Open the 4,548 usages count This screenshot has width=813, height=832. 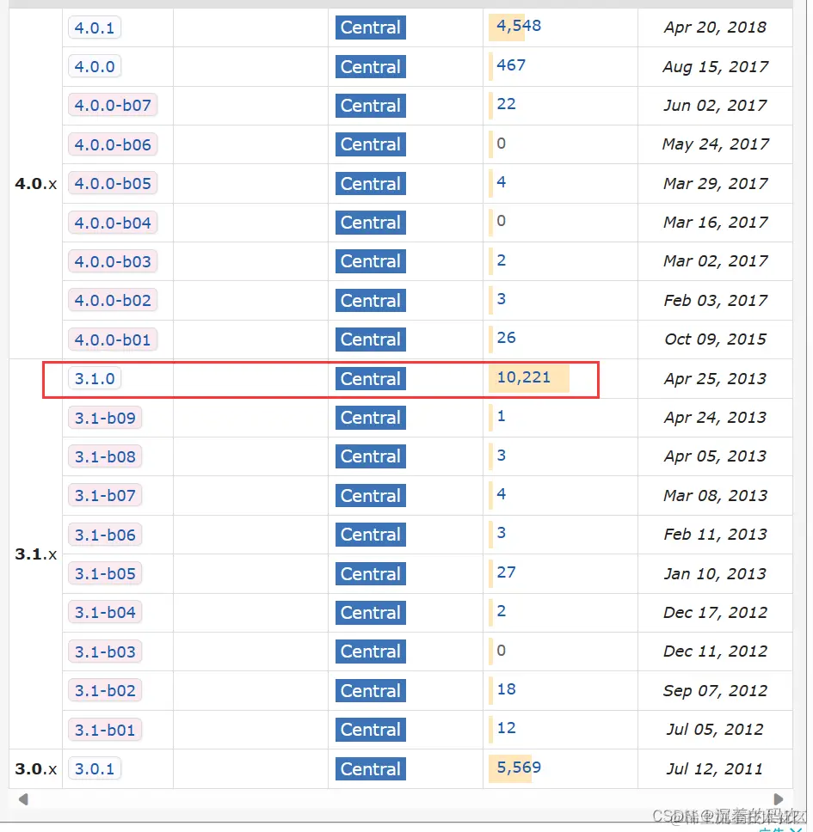click(519, 26)
